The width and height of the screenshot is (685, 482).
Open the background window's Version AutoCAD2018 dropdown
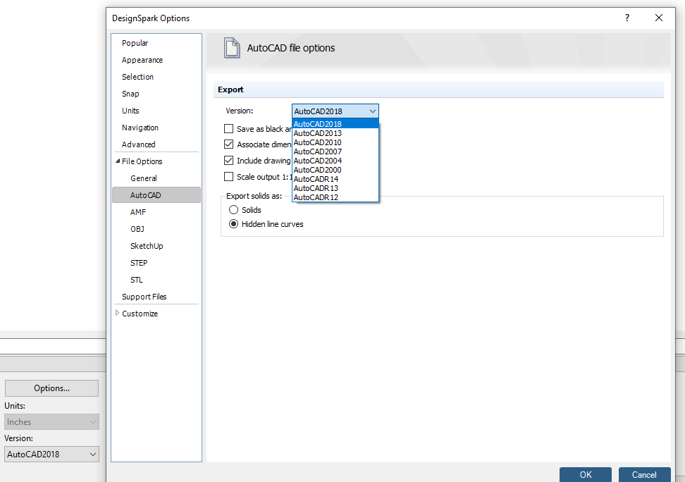pos(51,454)
